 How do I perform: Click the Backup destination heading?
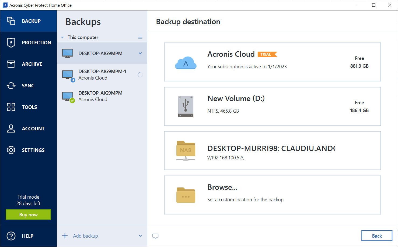point(188,22)
